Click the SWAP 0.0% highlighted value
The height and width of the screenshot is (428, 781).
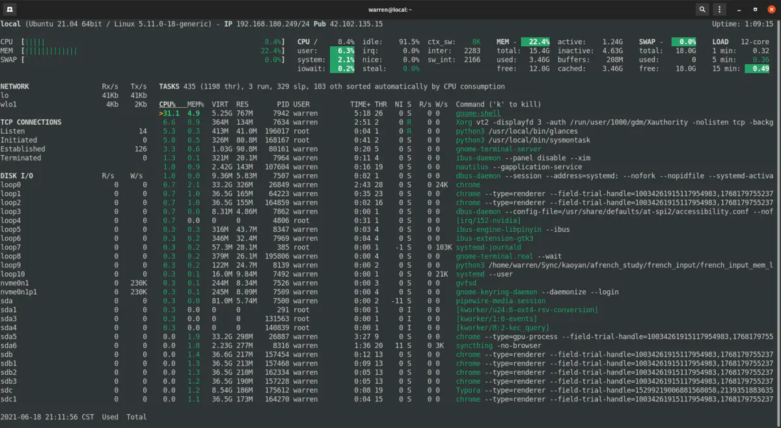click(684, 42)
